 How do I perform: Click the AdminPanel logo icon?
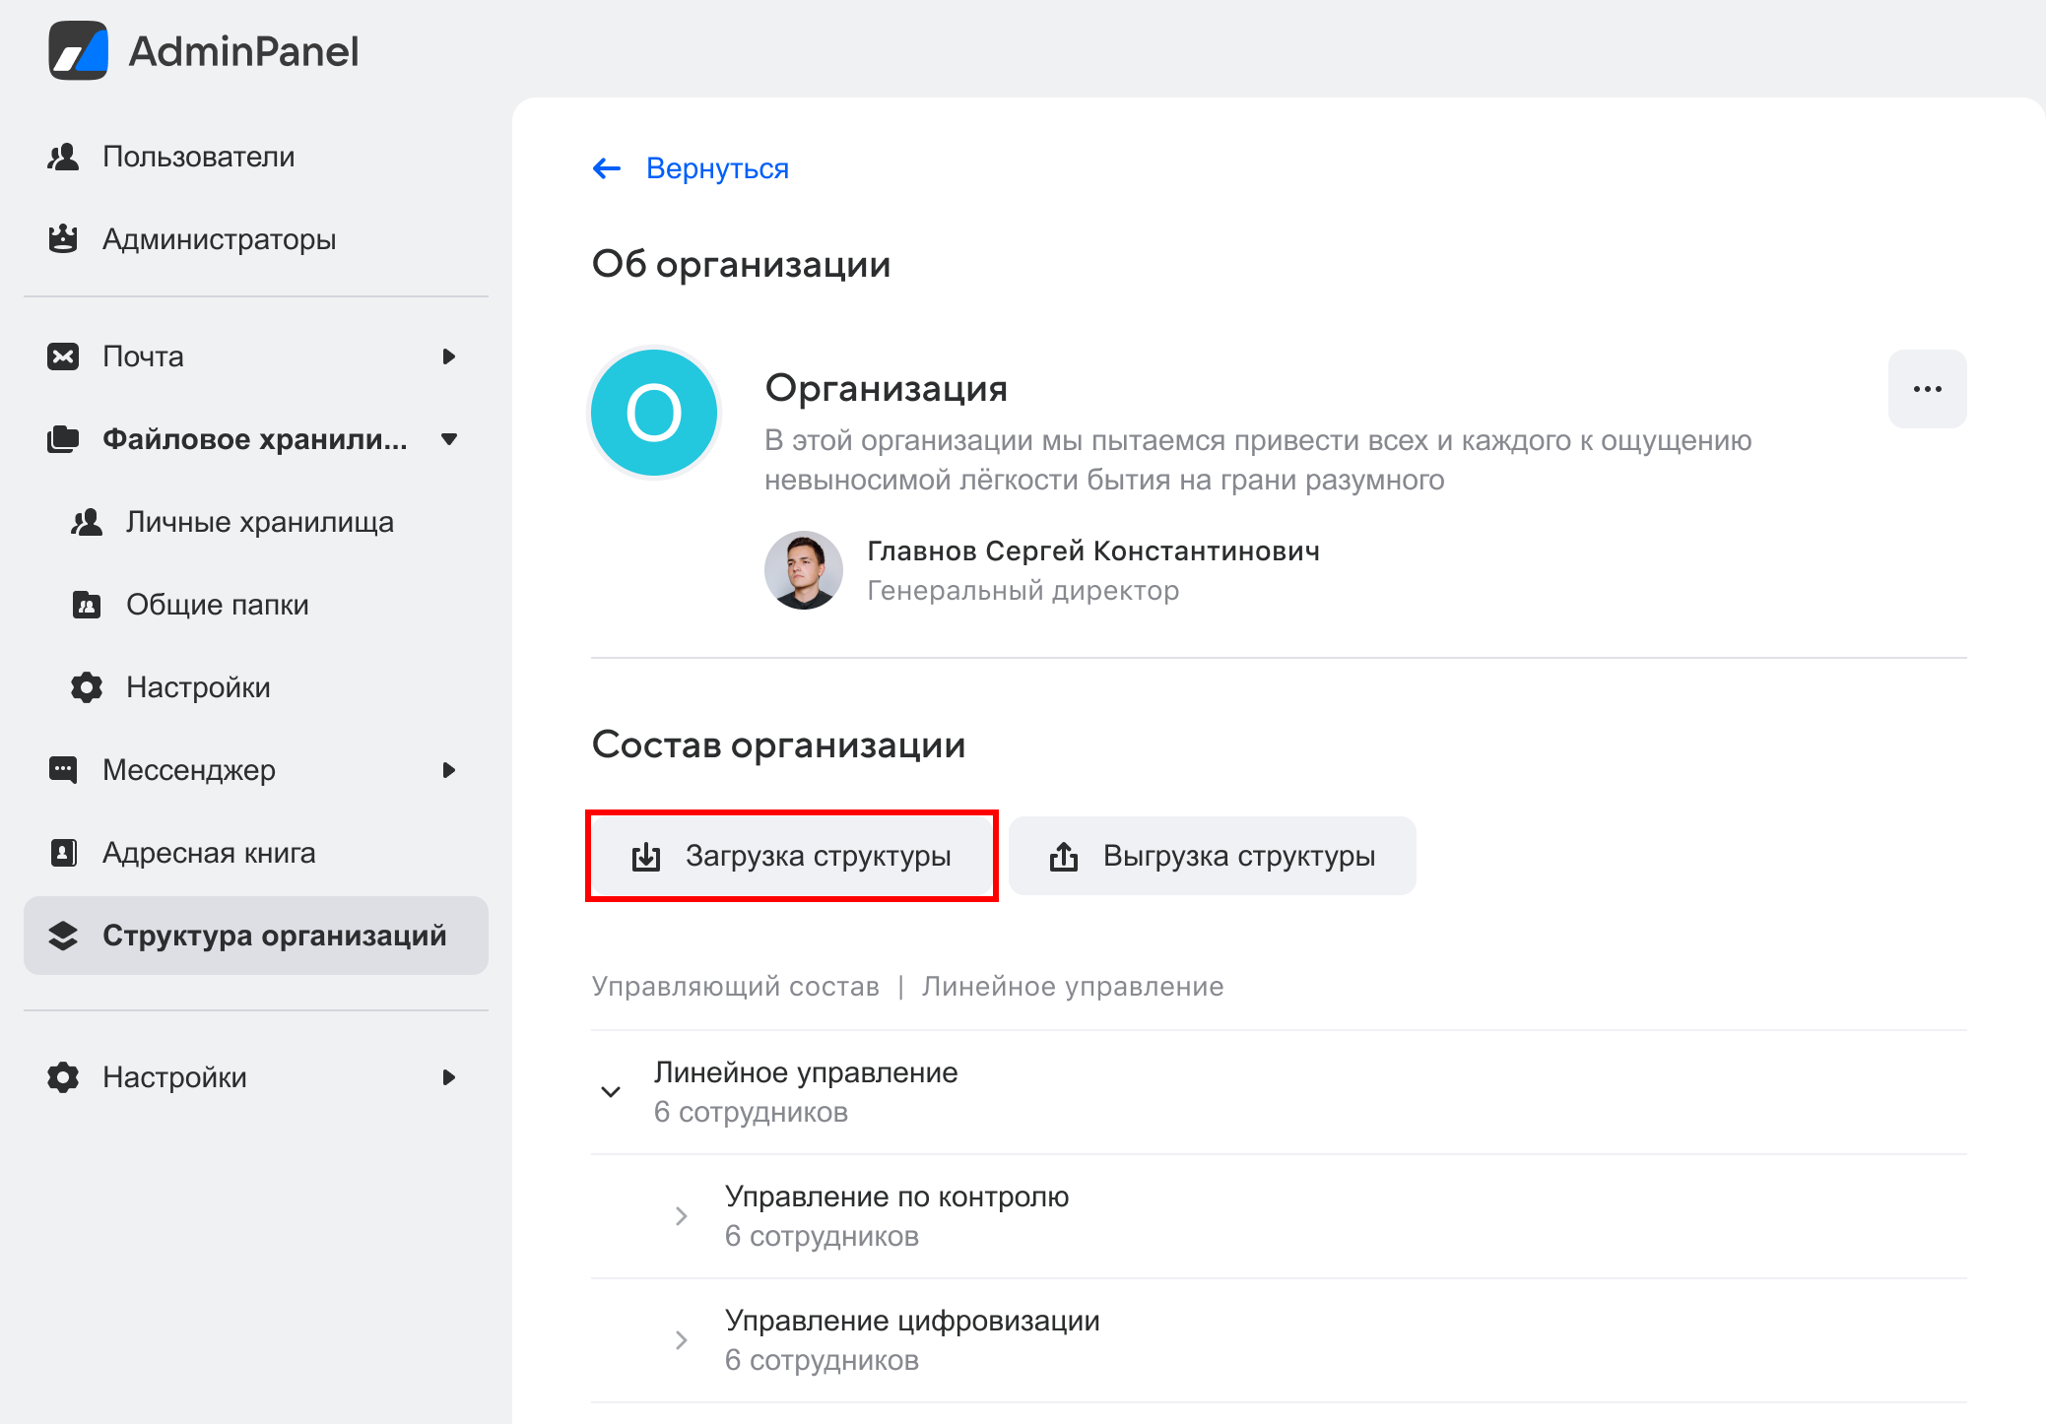pos(78,50)
